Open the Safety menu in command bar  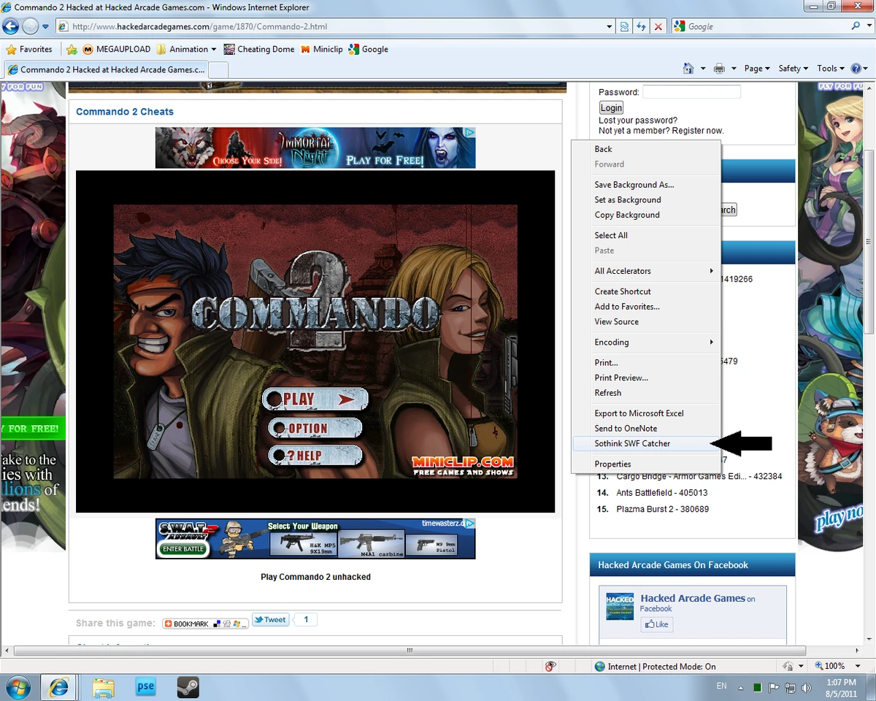pos(793,68)
